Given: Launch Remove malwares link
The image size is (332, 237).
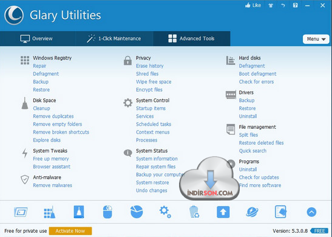Looking at the screenshot, I should (53, 185).
